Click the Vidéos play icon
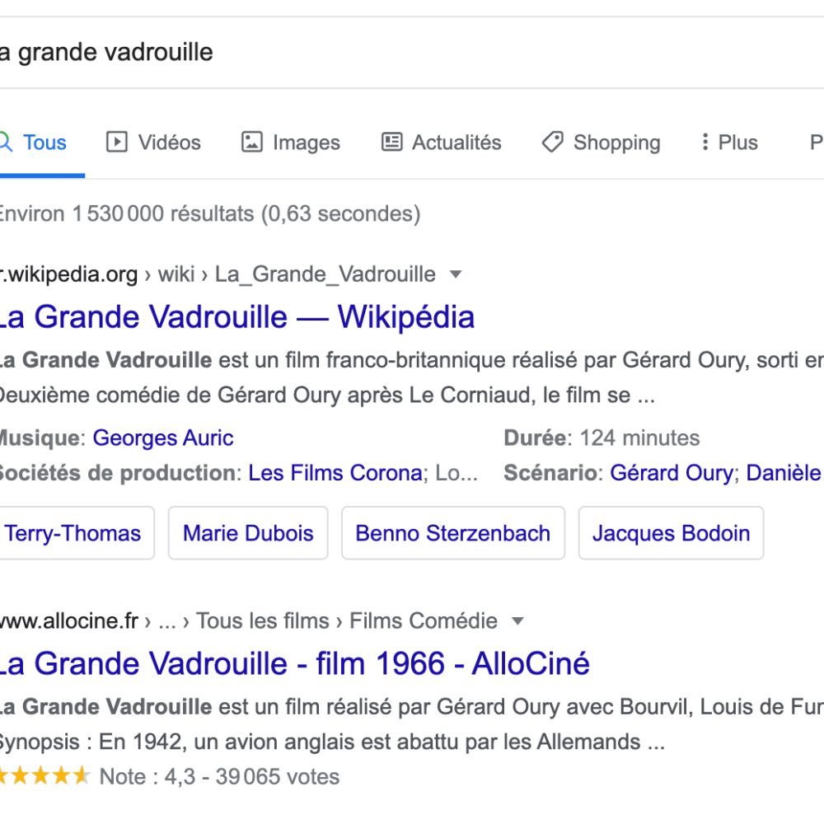The width and height of the screenshot is (824, 824). click(117, 143)
